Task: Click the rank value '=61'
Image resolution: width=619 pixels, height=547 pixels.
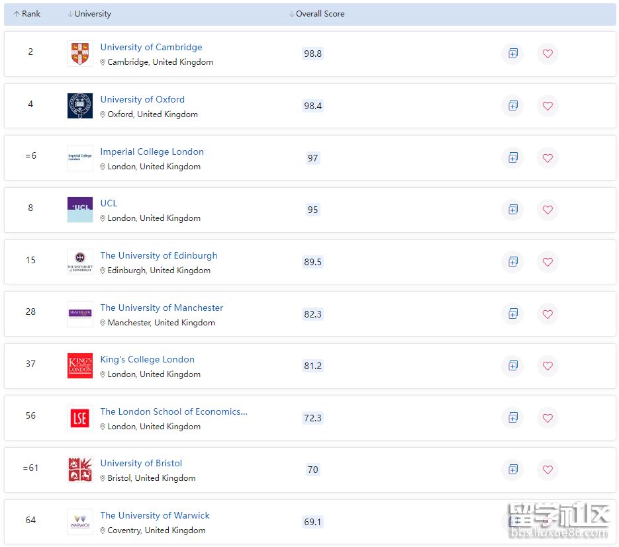Action: [x=30, y=468]
